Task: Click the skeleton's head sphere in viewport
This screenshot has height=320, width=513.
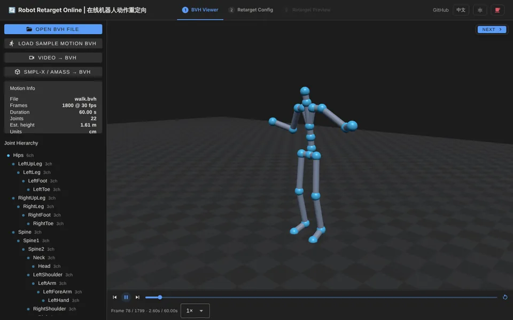Action: 305,91
